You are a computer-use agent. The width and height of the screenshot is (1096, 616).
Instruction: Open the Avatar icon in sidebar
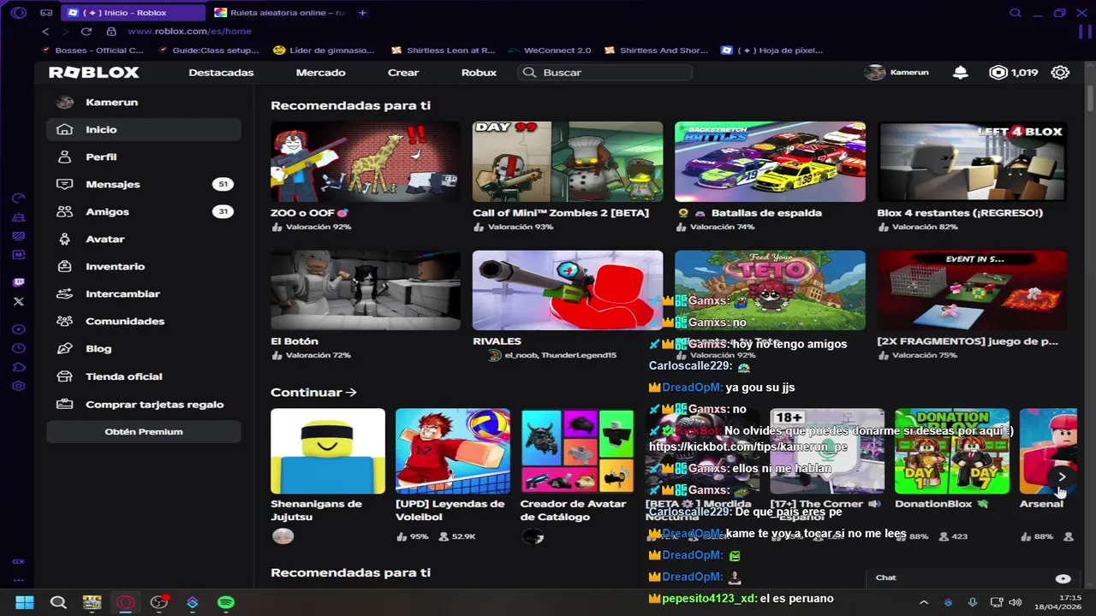(64, 239)
